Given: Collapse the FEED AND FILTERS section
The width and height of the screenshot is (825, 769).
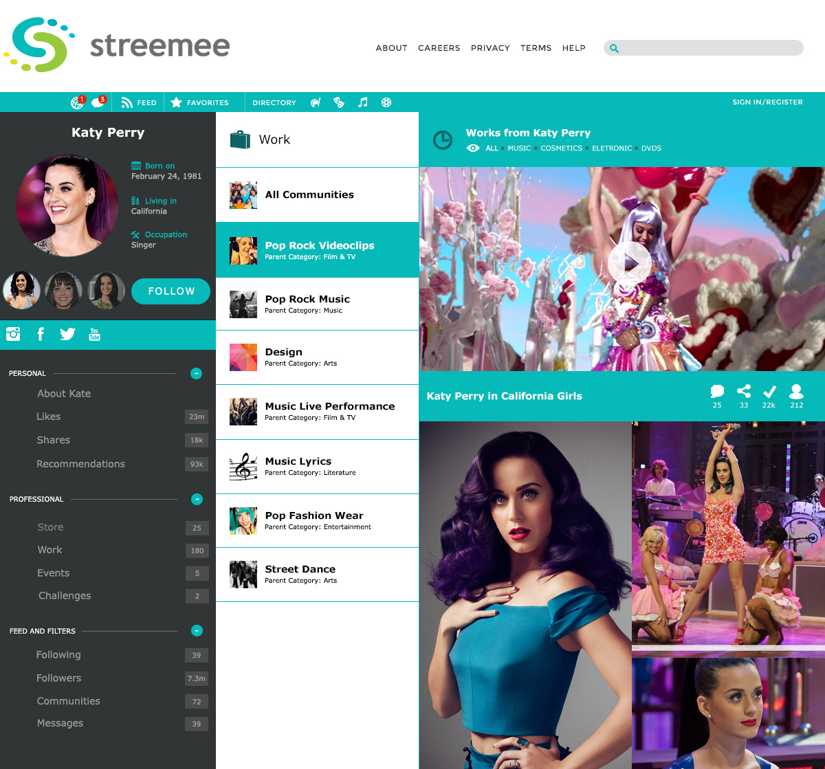Looking at the screenshot, I should coord(197,630).
